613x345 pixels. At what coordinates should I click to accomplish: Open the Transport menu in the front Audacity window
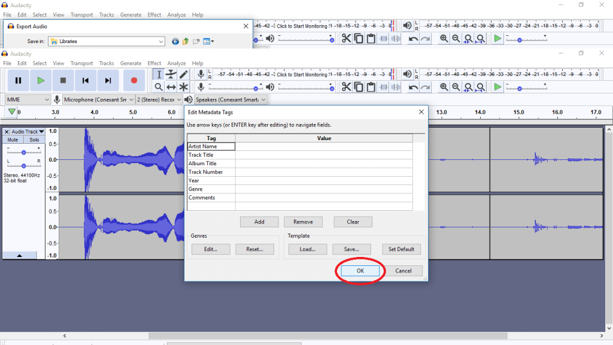(81, 63)
